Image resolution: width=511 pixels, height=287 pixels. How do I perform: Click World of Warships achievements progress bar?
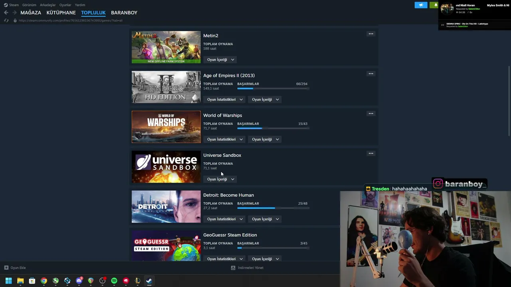[273, 128]
